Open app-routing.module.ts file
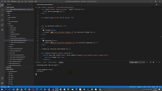 pyautogui.click(x=15, y=61)
